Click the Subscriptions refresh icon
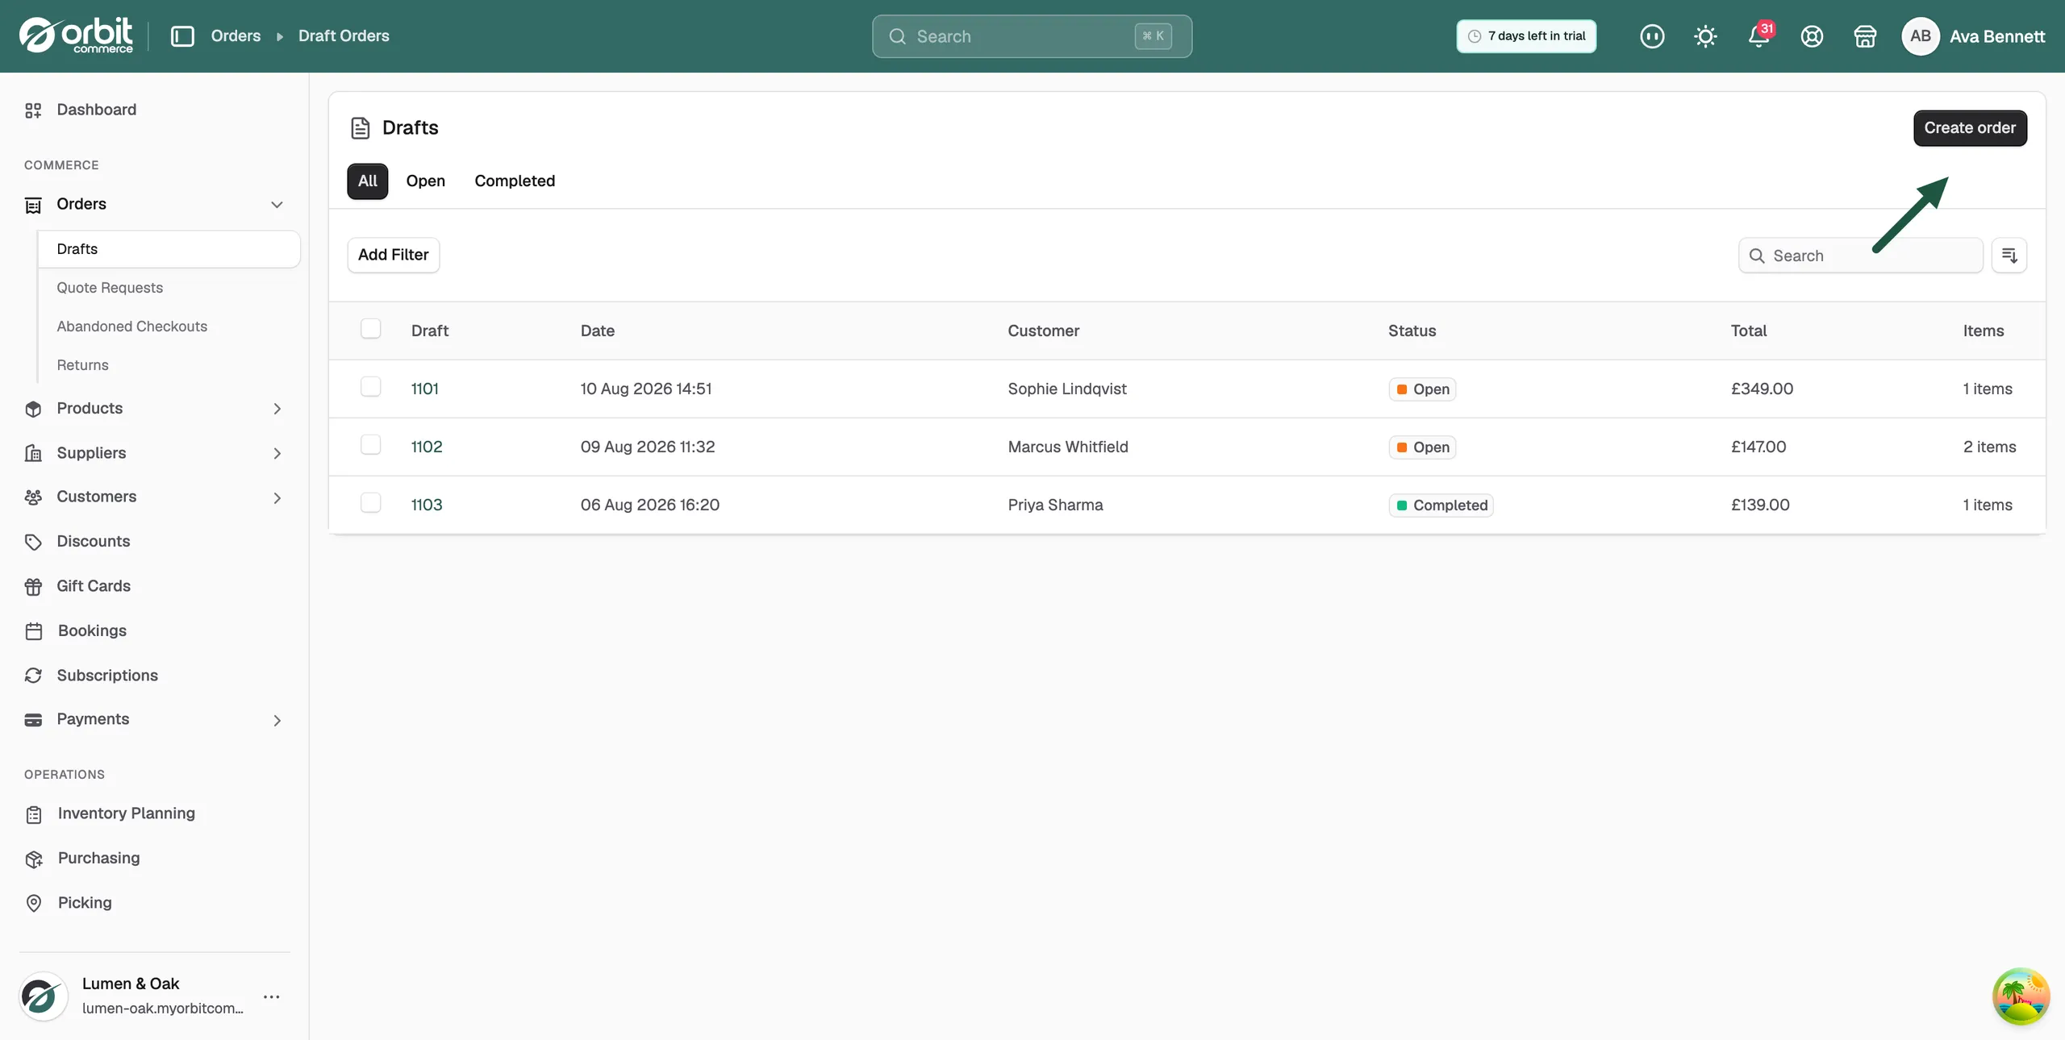The image size is (2065, 1040). tap(33, 676)
